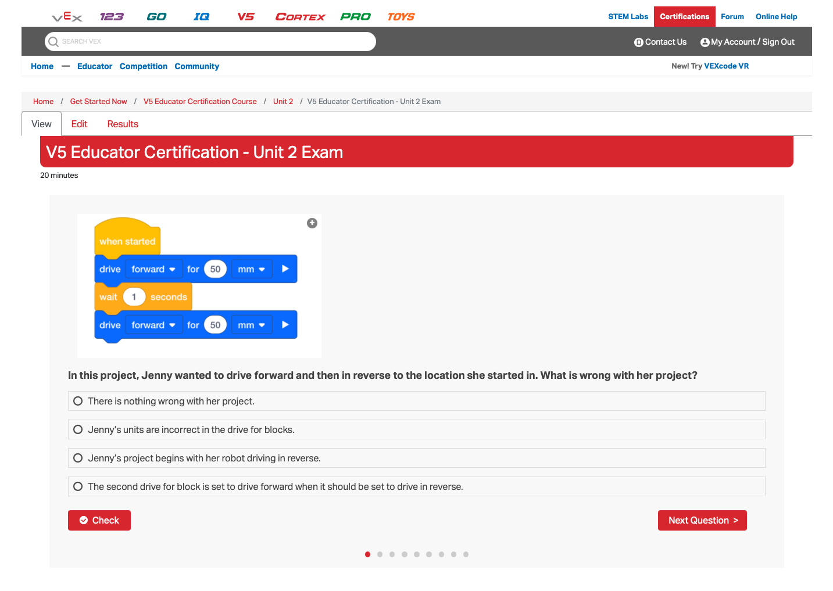Switch to the Results tab
833x591 pixels.
click(123, 124)
